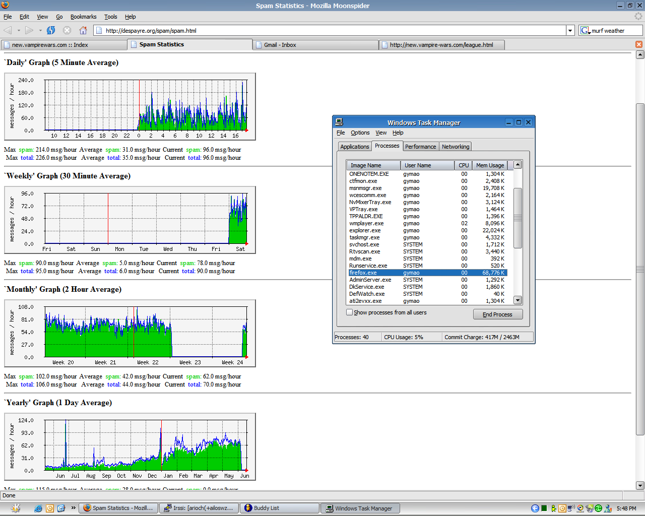
Task: Open Internet Explorer from quick launch
Action: pyautogui.click(x=38, y=508)
